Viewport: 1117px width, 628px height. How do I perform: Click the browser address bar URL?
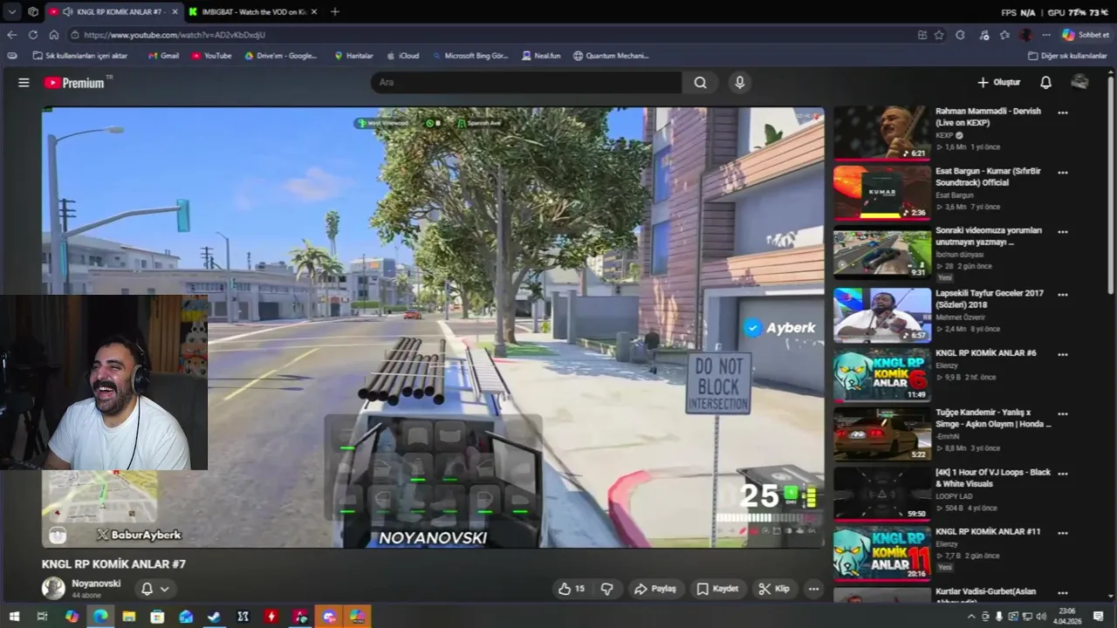pos(174,35)
